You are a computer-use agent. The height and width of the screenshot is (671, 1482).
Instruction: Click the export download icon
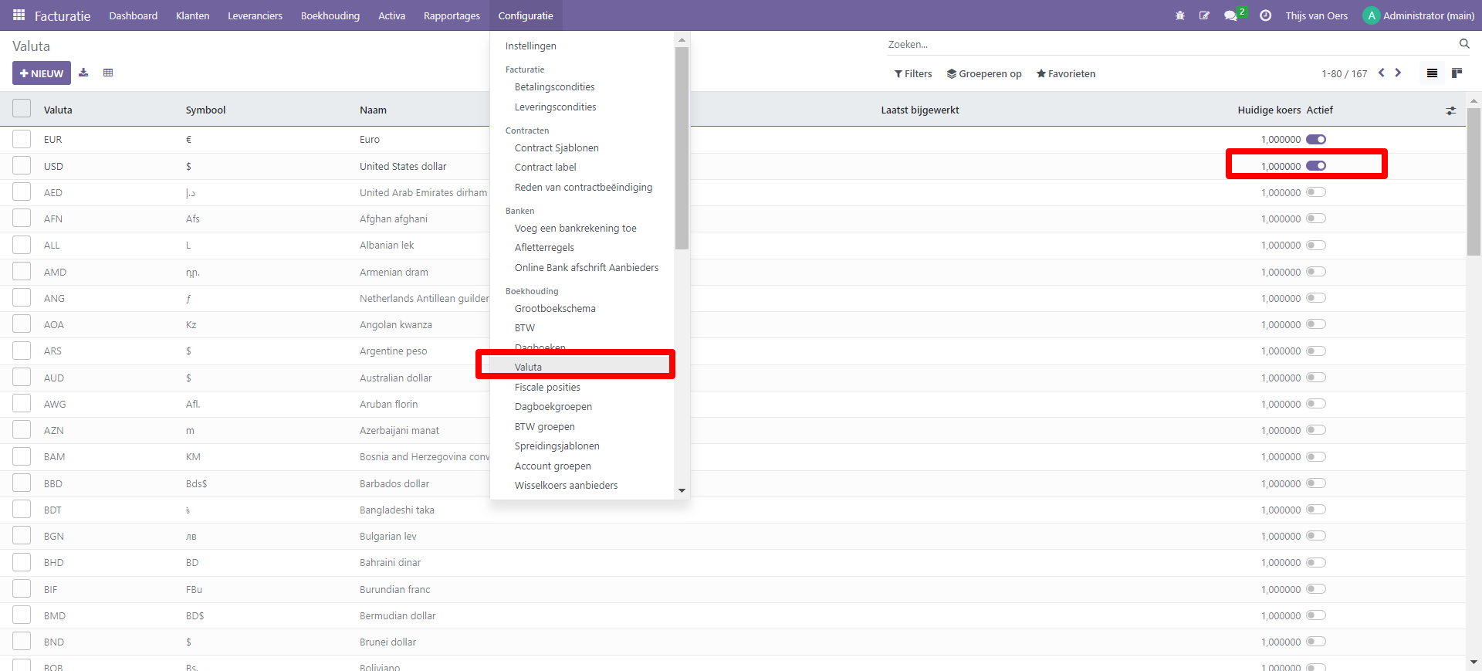83,73
